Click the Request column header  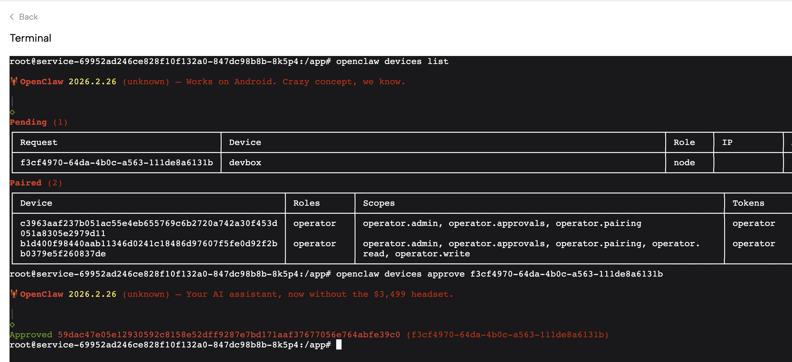point(39,142)
